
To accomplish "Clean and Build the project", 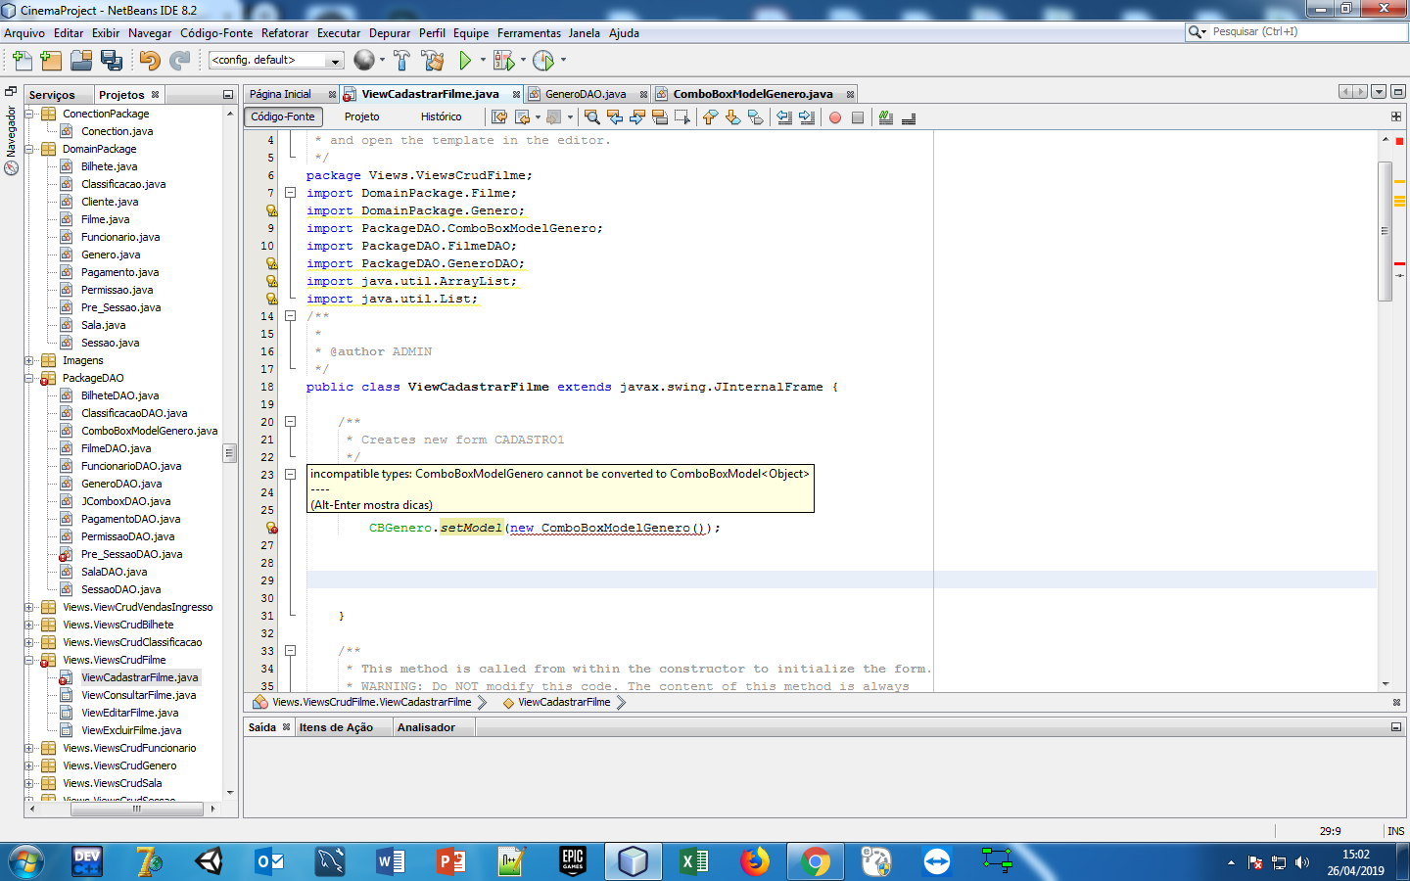I will 435,60.
